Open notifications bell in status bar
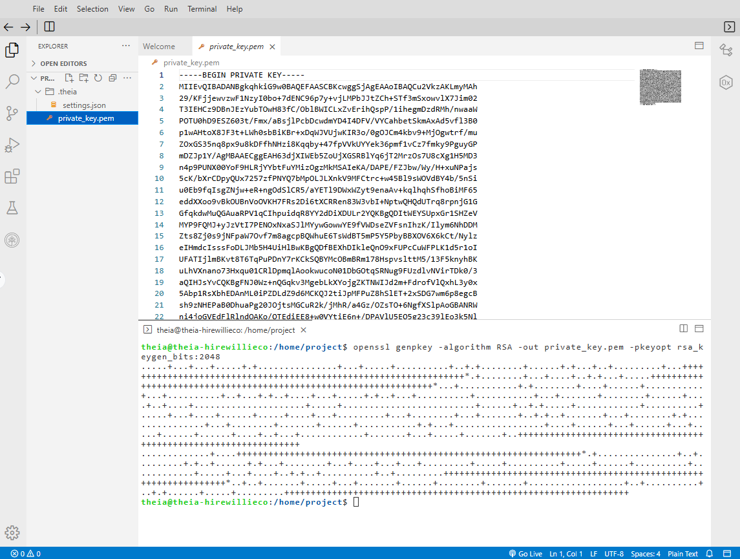The width and height of the screenshot is (740, 559). tap(710, 554)
